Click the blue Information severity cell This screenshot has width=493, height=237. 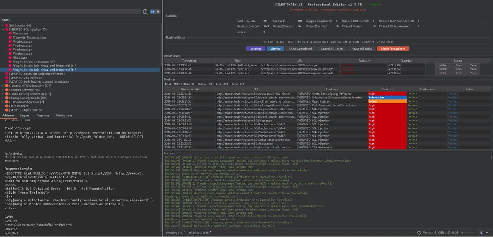pyautogui.click(x=387, y=98)
